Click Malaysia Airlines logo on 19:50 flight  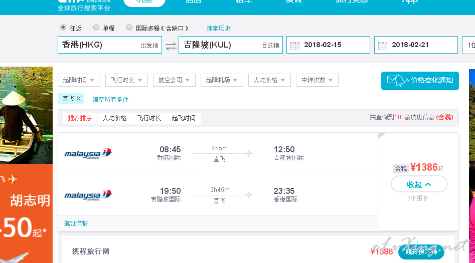pyautogui.click(x=88, y=195)
